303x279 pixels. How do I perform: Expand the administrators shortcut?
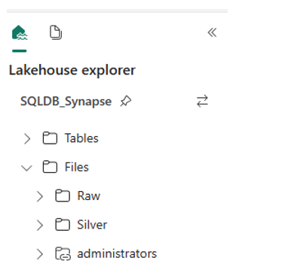(x=40, y=254)
